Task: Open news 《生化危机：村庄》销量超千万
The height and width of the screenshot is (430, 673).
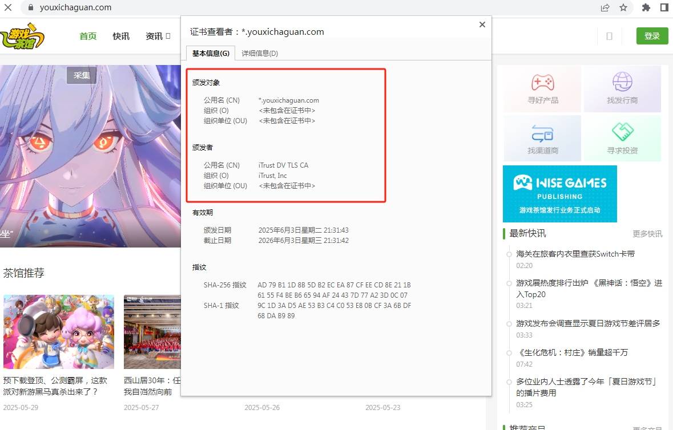Action: [572, 352]
